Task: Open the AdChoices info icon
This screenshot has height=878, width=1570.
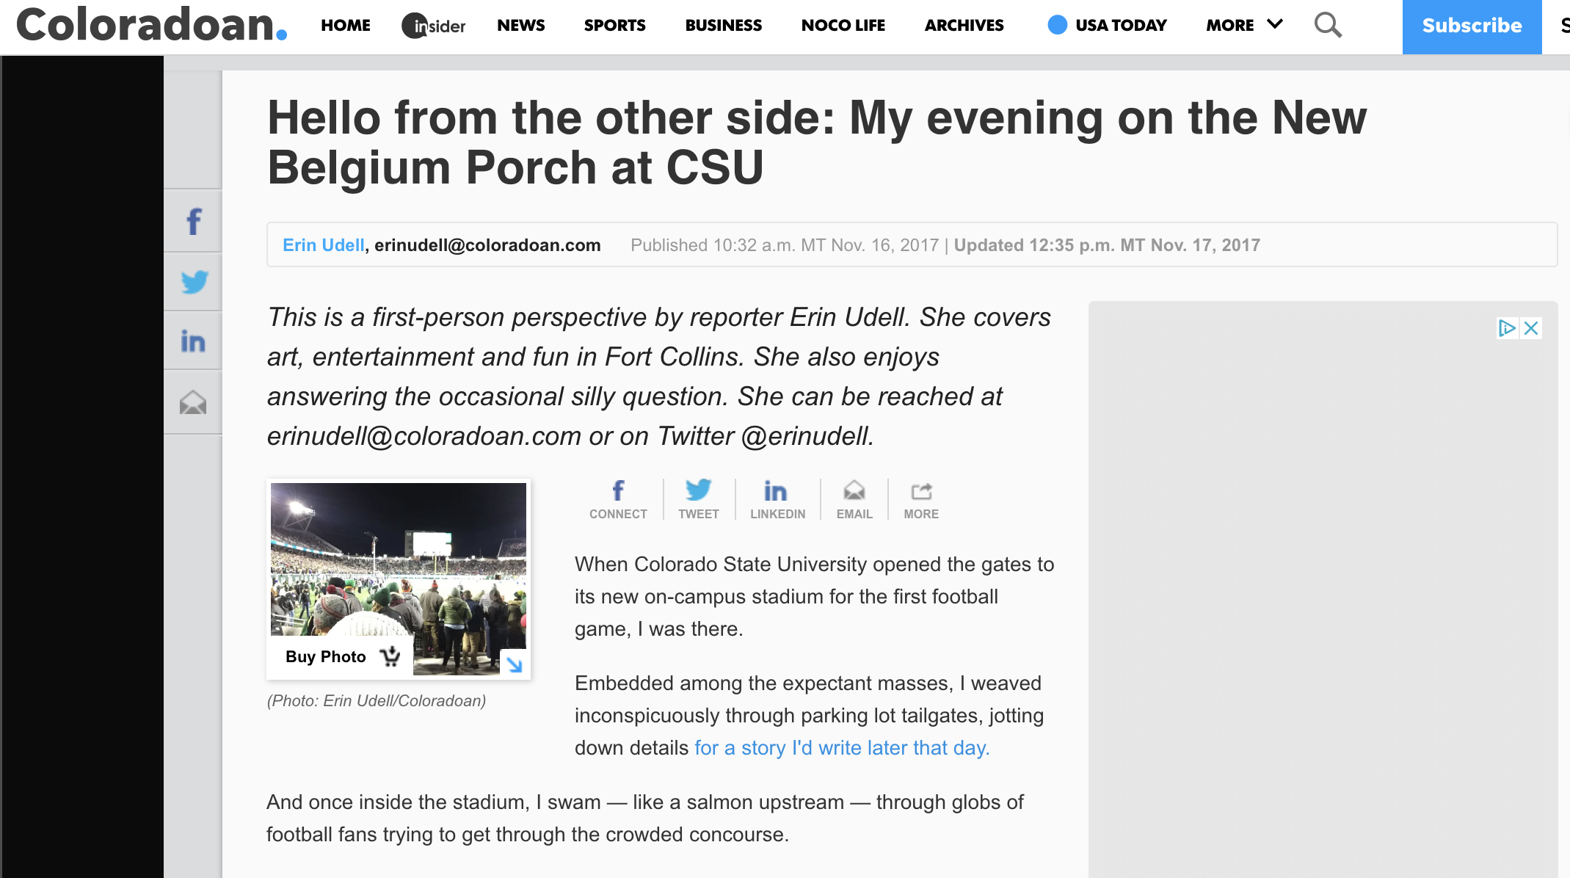Action: 1507,328
